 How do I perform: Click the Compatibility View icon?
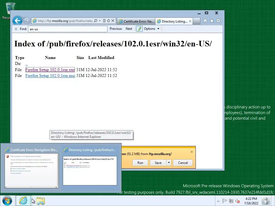(x=104, y=21)
